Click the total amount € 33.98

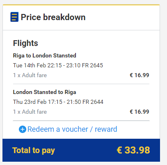tap(133, 150)
